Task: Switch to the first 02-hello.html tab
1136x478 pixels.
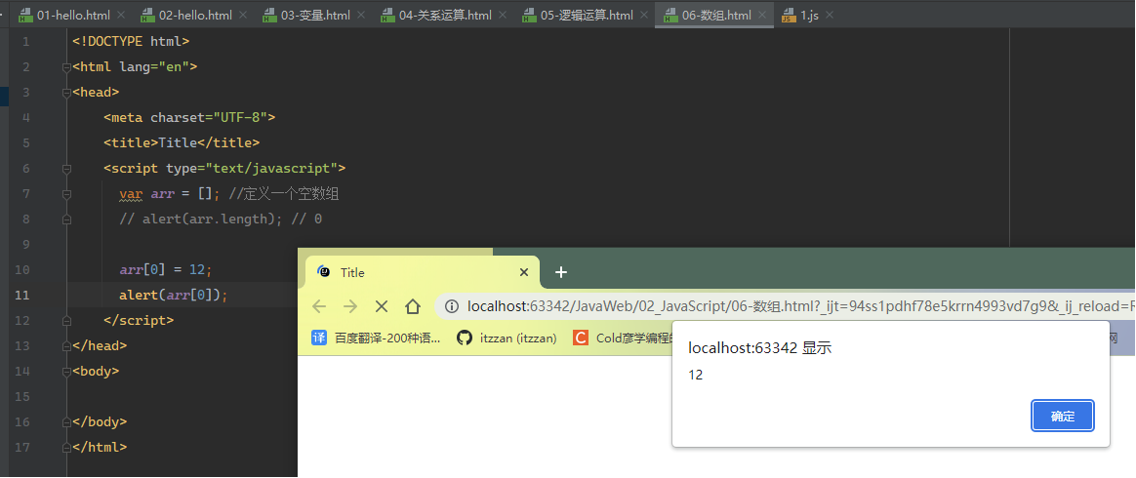Action: point(193,15)
